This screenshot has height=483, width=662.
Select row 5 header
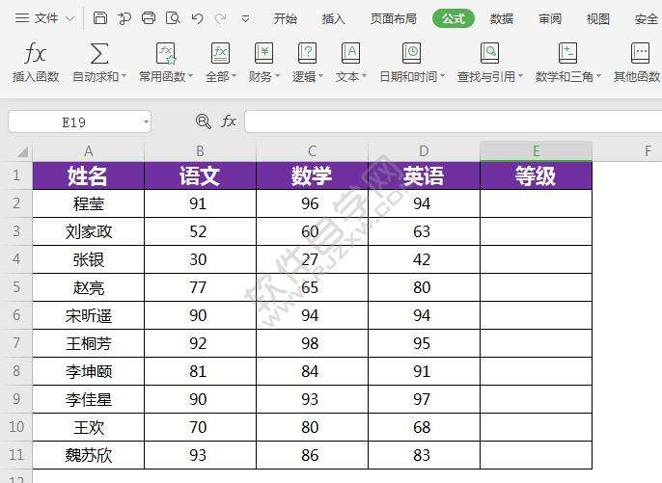(16, 287)
